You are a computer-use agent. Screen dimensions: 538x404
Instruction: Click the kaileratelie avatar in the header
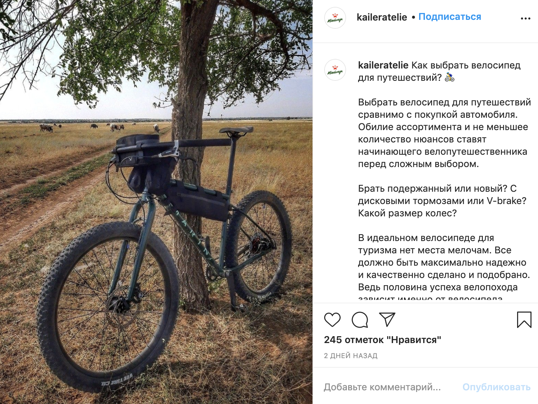pyautogui.click(x=335, y=18)
